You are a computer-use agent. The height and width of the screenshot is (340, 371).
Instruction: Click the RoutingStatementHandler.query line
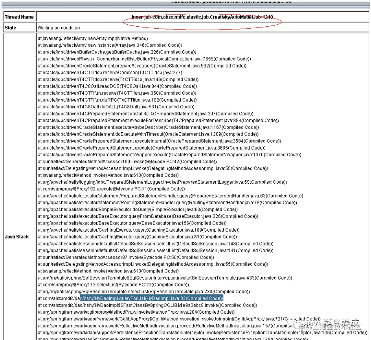(x=167, y=203)
